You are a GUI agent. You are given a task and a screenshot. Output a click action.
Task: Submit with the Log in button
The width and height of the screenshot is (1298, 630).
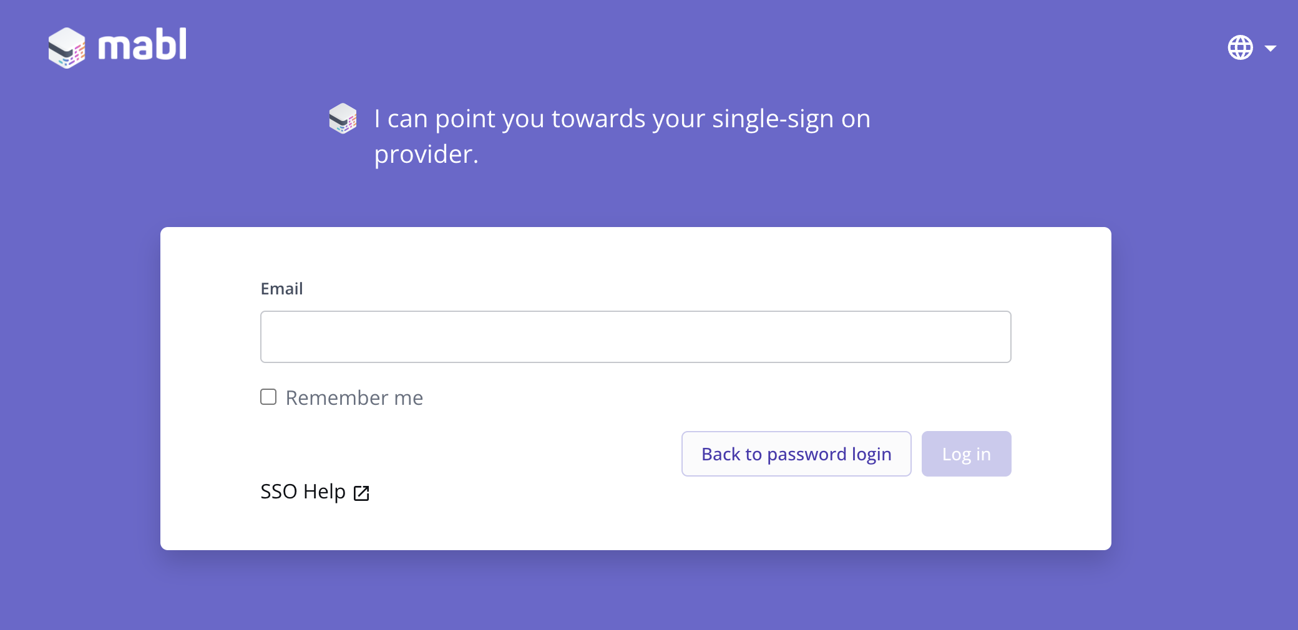pos(966,454)
